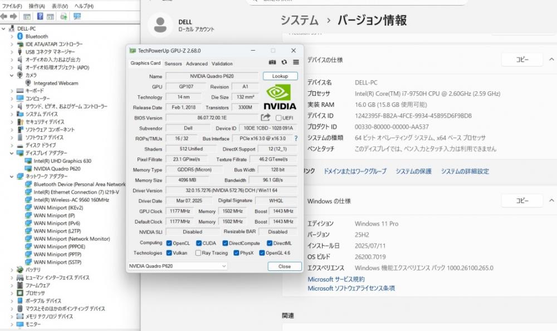Toggle the OpenCL checkbox
557x331 pixels.
coord(169,243)
